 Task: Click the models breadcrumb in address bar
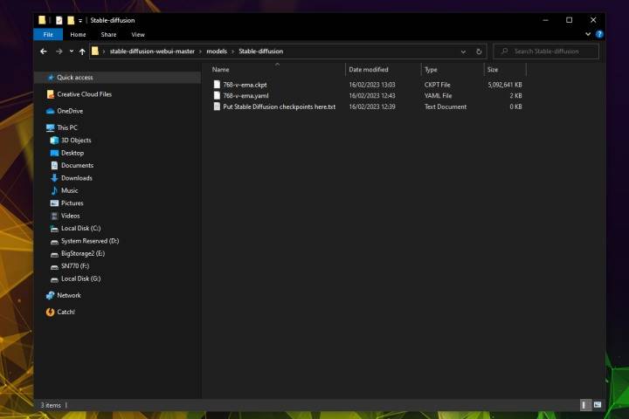pyautogui.click(x=216, y=52)
